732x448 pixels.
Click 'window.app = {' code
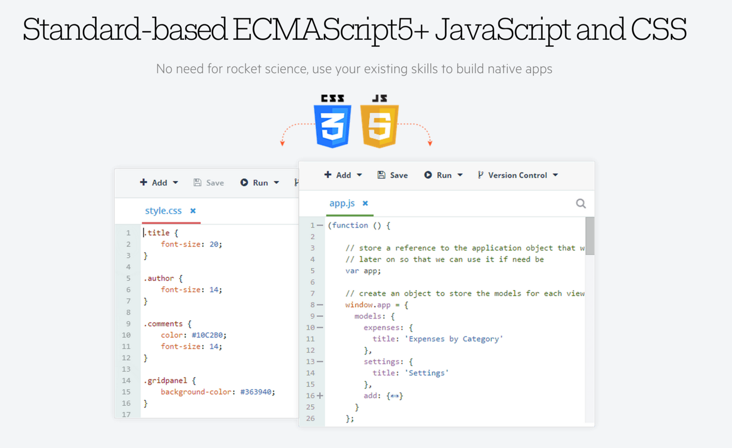pos(377,305)
